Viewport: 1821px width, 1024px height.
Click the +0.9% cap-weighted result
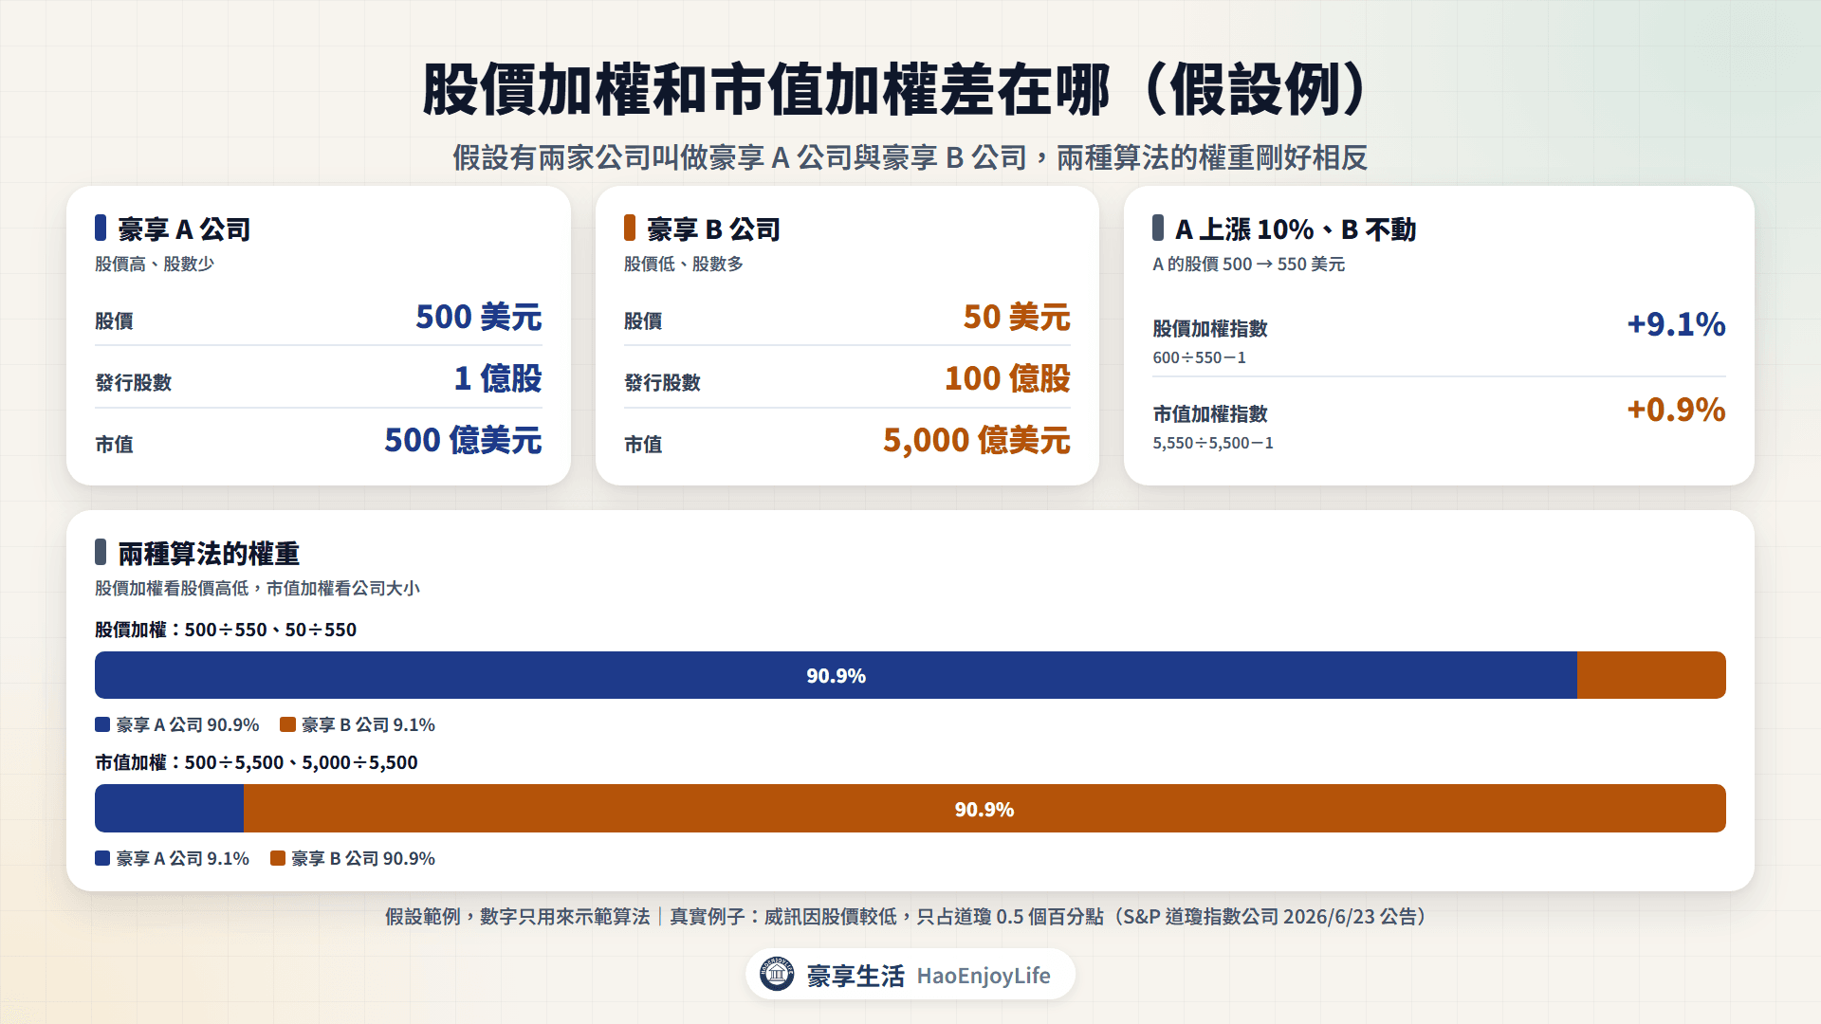coord(1676,410)
